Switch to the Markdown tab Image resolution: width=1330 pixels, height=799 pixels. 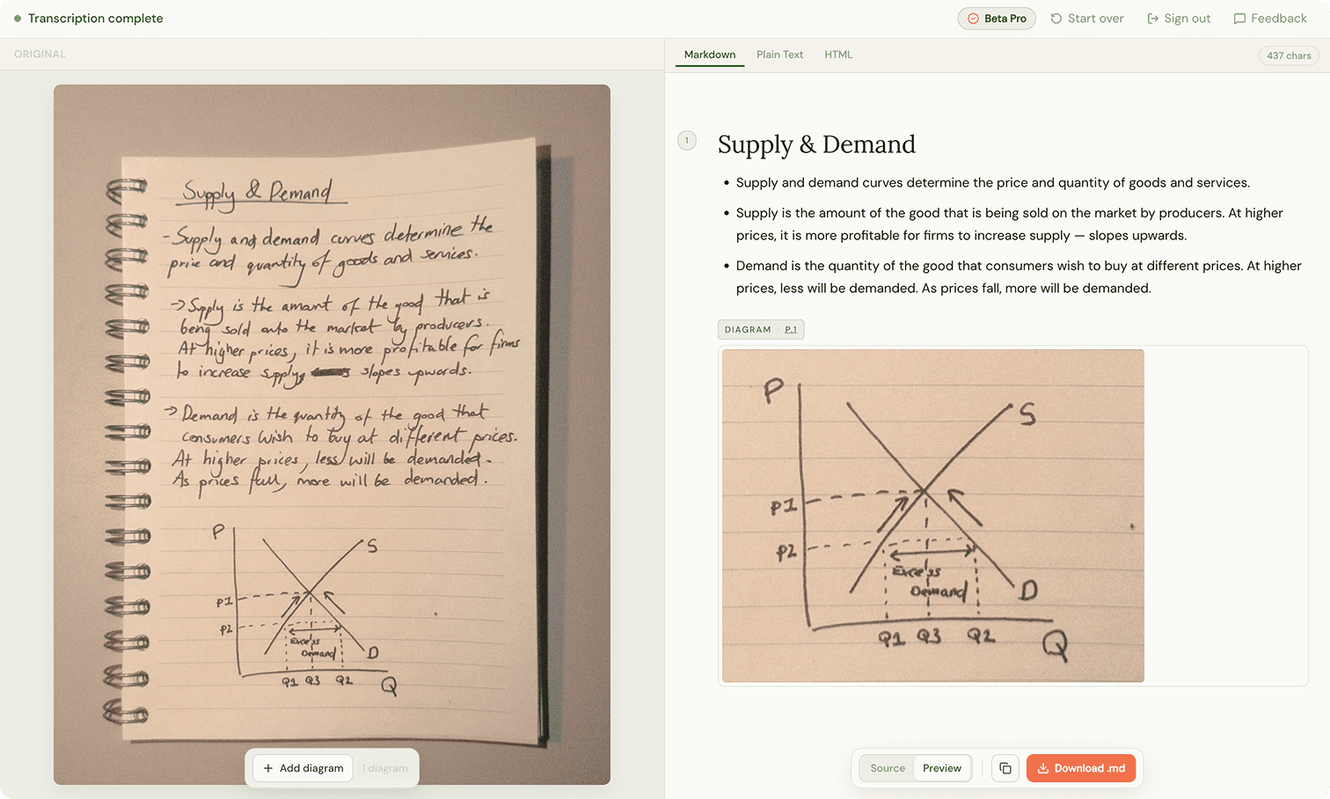(710, 55)
